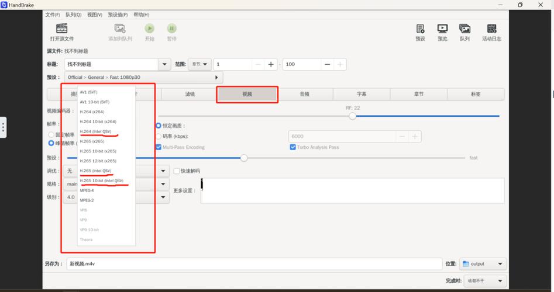Open the 级别 level 4.0 dropdown arrow
554x292 pixels.
pos(163,197)
